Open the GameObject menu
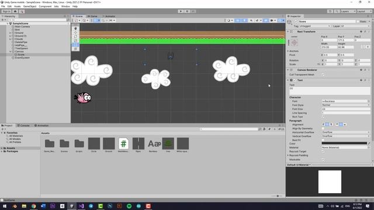 click(x=30, y=6)
